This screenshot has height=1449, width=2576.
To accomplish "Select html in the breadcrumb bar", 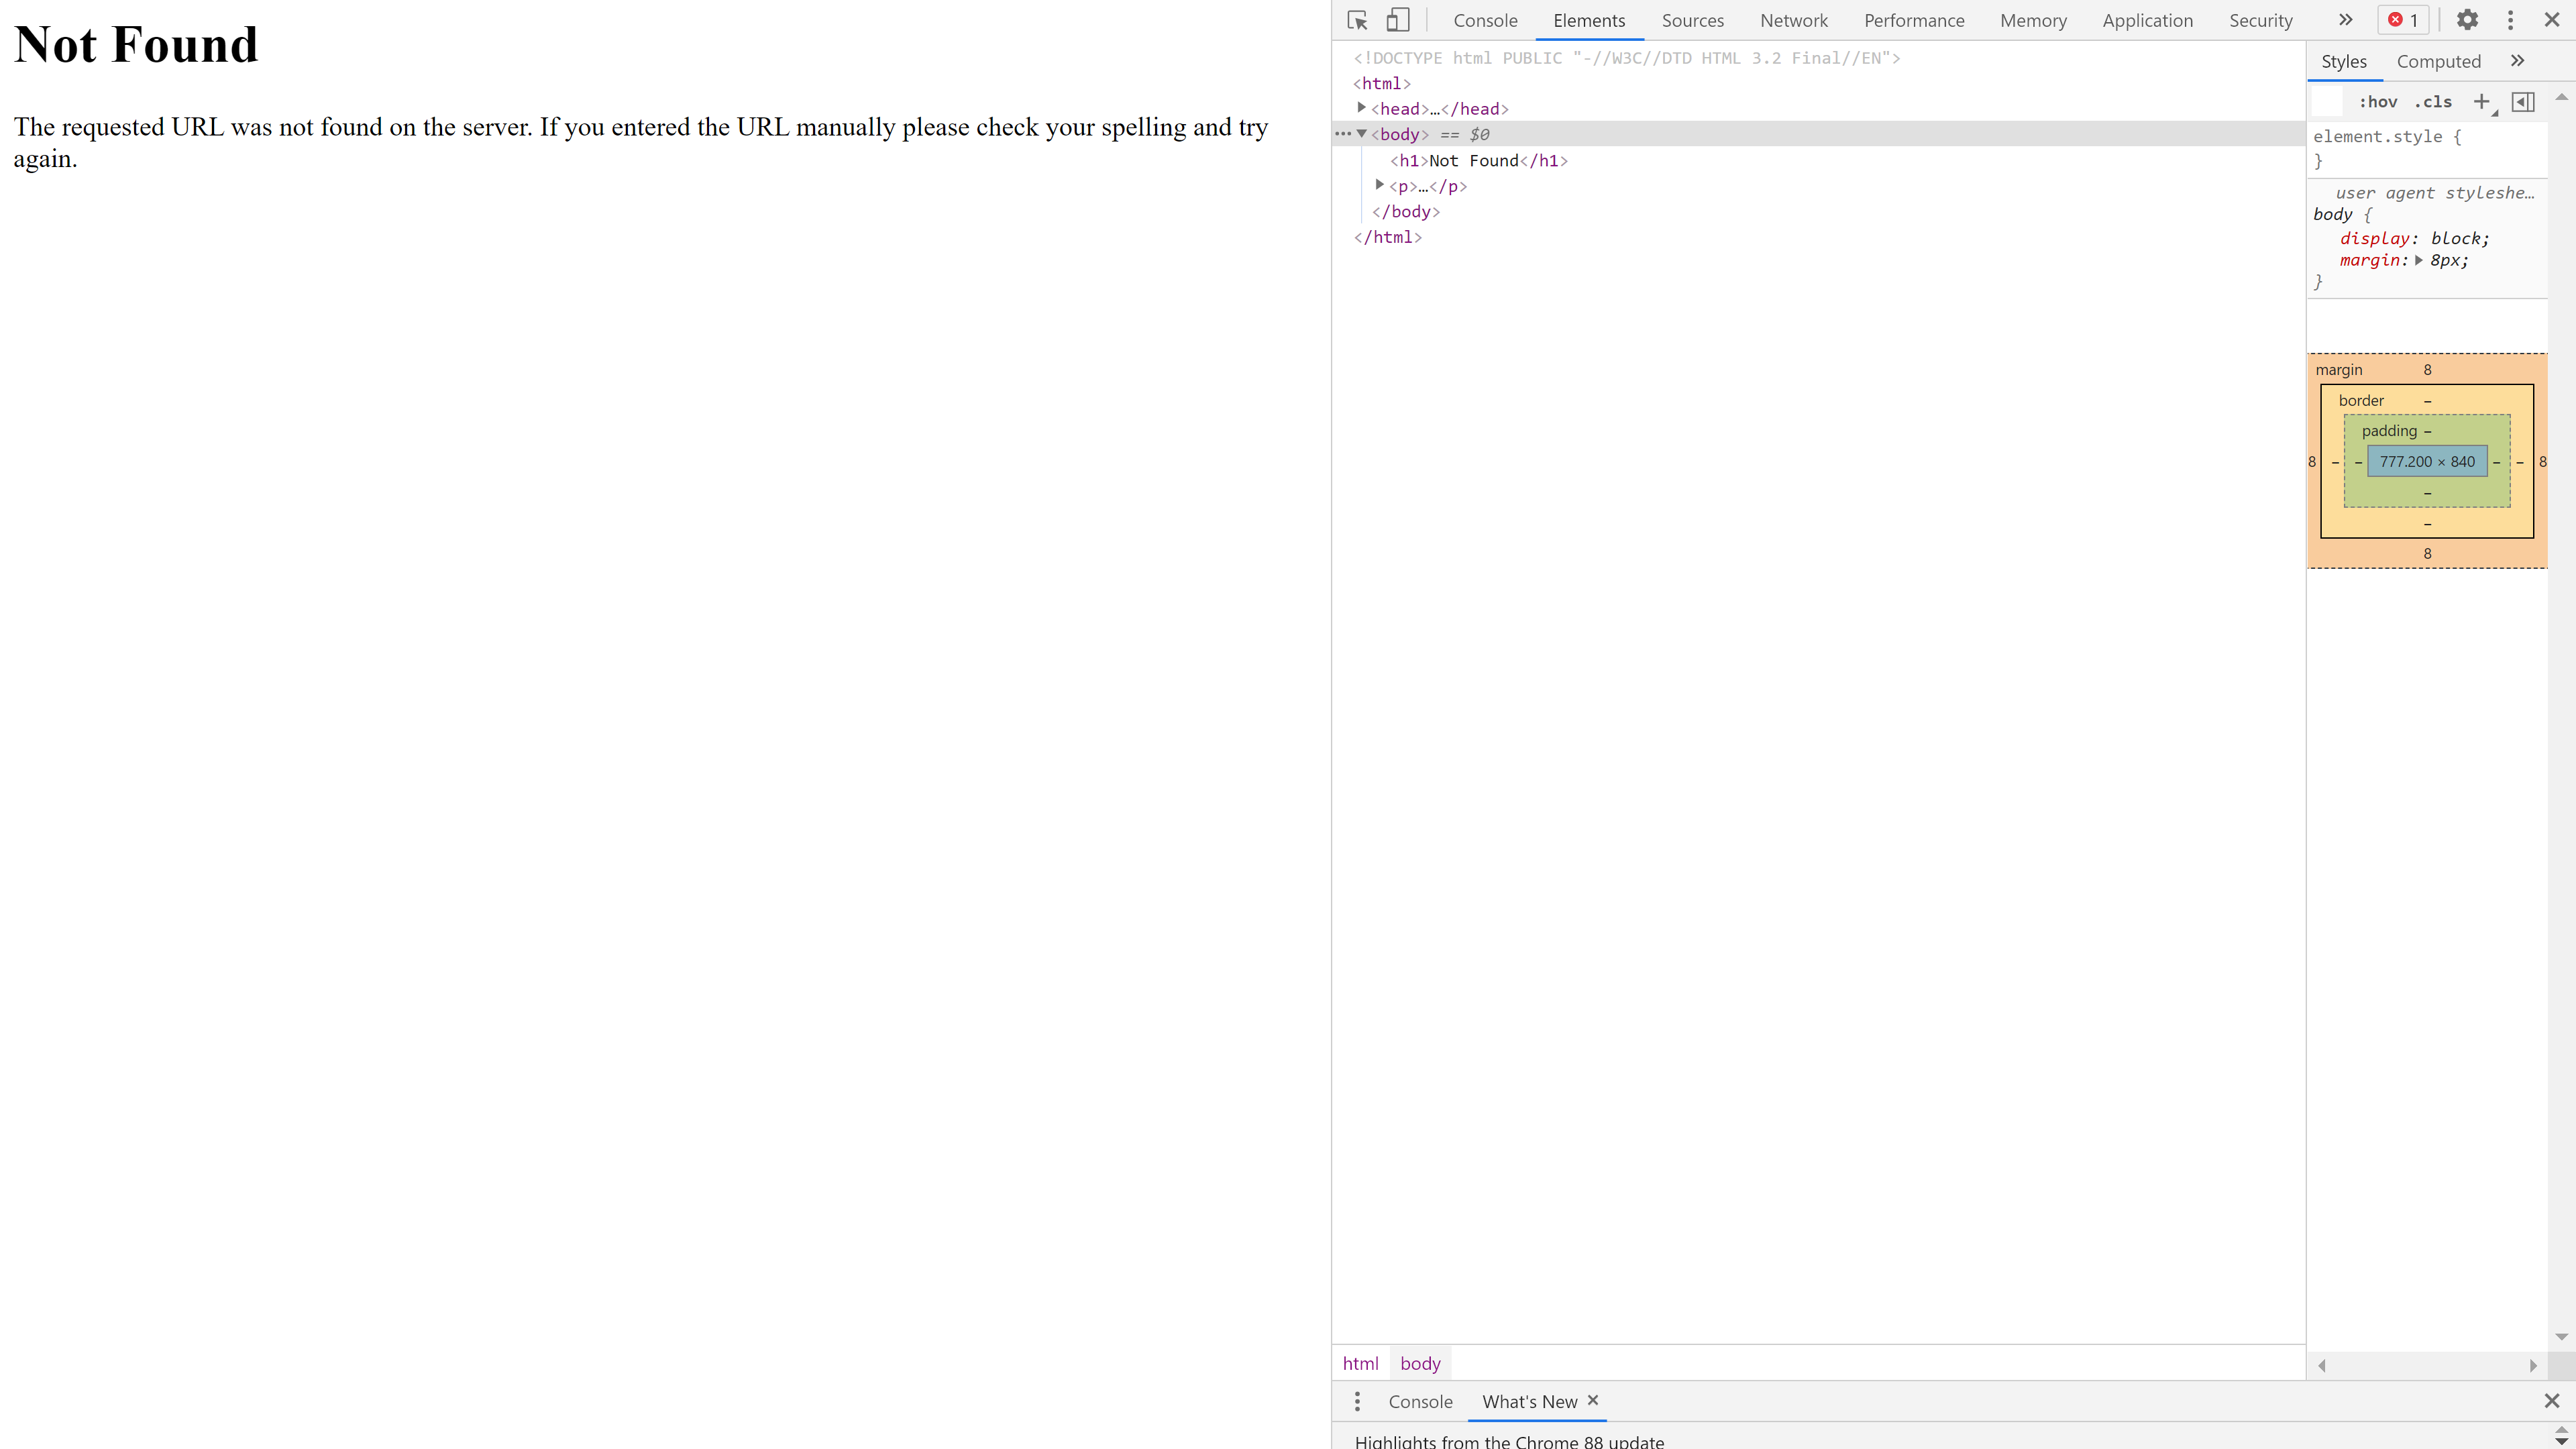I will [1360, 1363].
